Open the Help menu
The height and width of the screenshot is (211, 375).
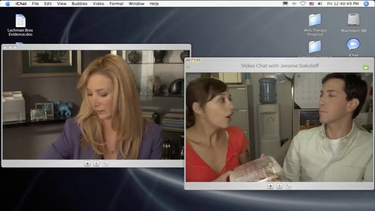click(x=154, y=3)
